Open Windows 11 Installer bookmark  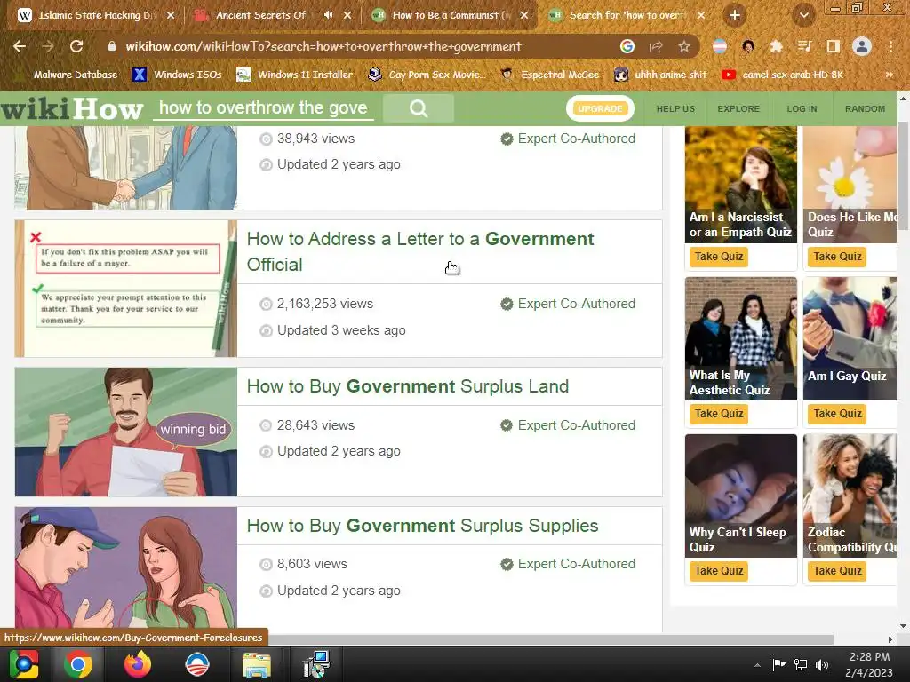click(295, 75)
